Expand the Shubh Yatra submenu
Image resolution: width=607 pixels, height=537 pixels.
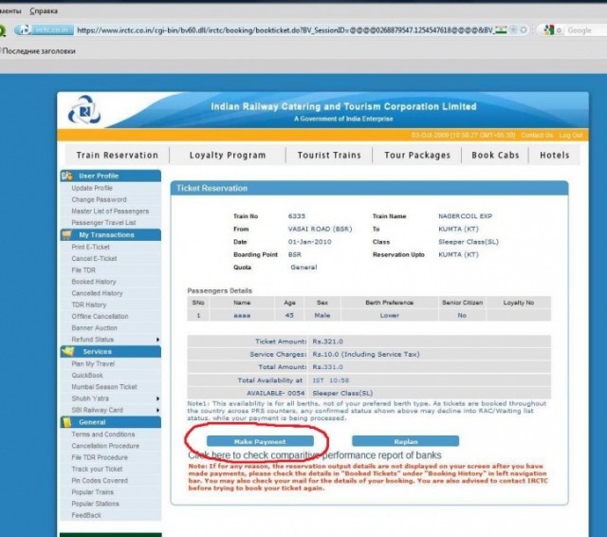(x=157, y=398)
